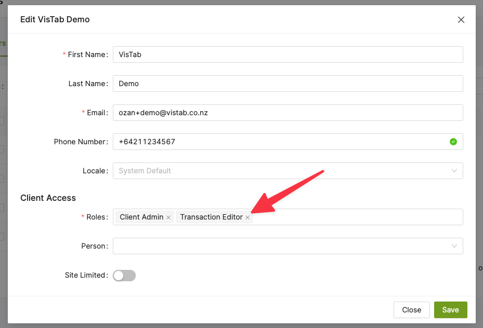
Task: Expand the Locale dropdown arrow
Action: coord(454,171)
